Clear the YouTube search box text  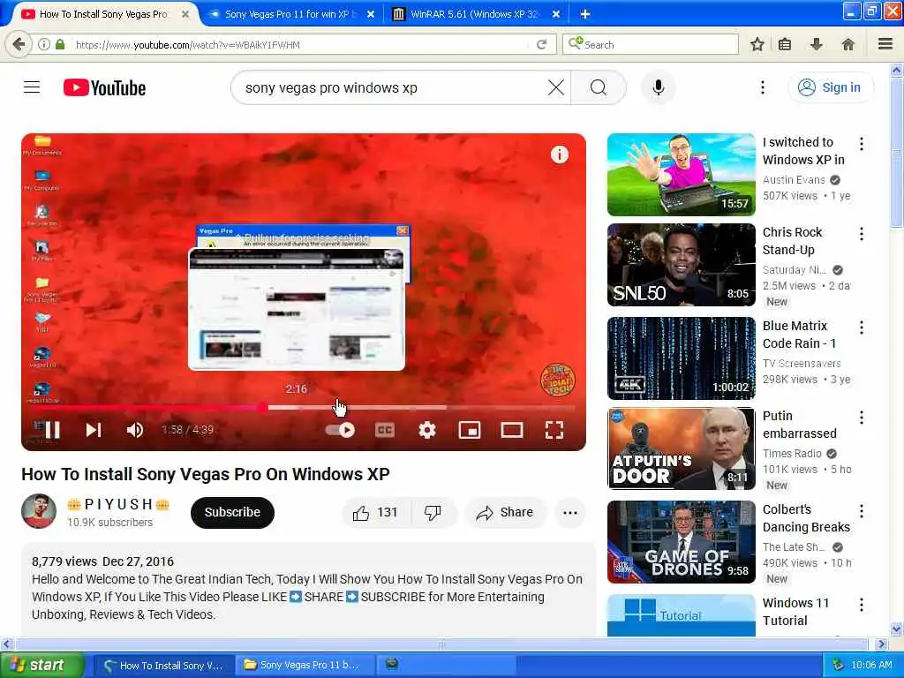point(556,87)
